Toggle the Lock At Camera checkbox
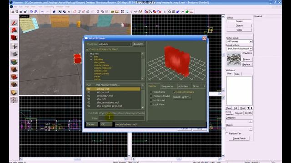 coord(174,92)
